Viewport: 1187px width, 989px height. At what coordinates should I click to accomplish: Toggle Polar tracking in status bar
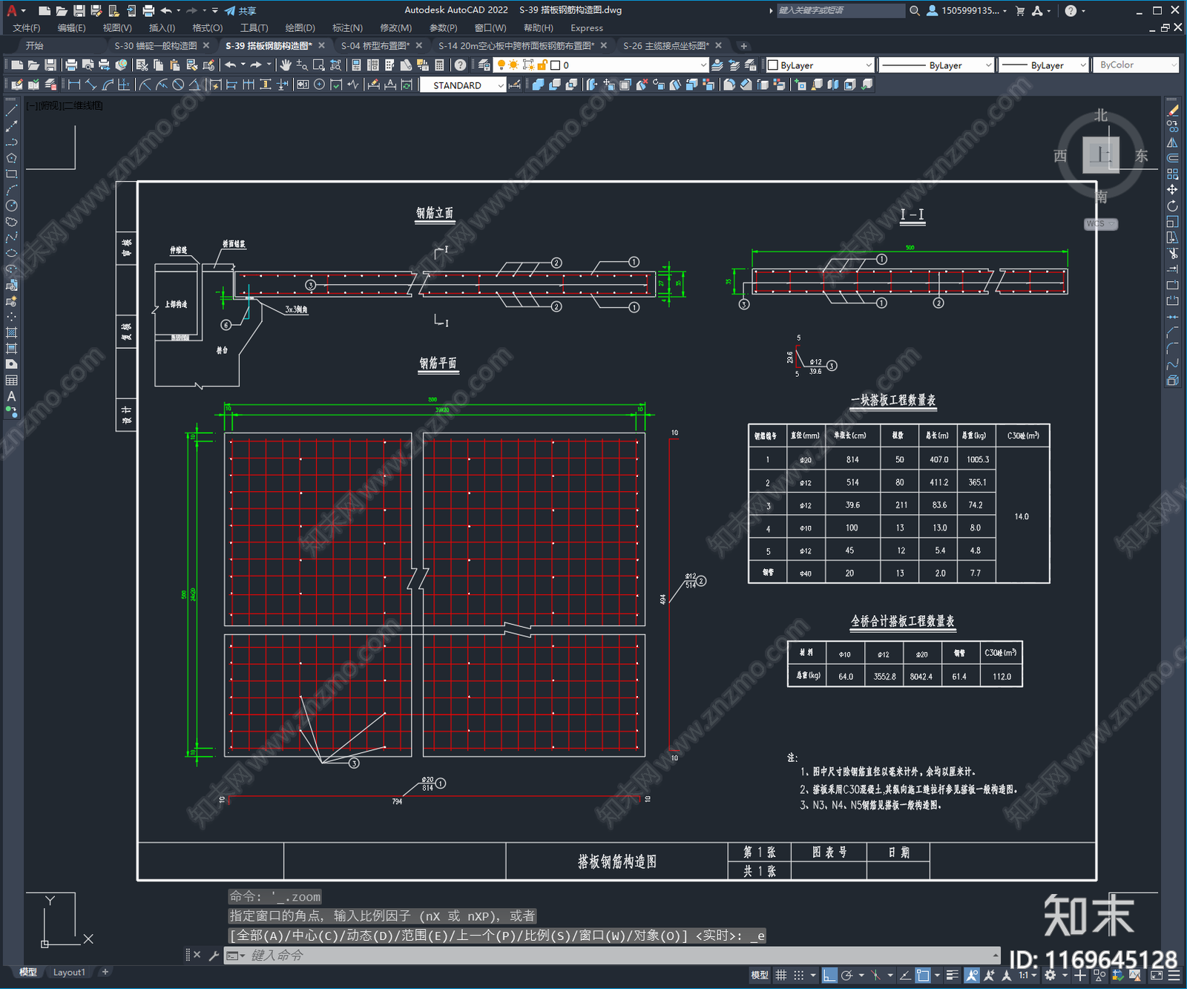pos(846,975)
